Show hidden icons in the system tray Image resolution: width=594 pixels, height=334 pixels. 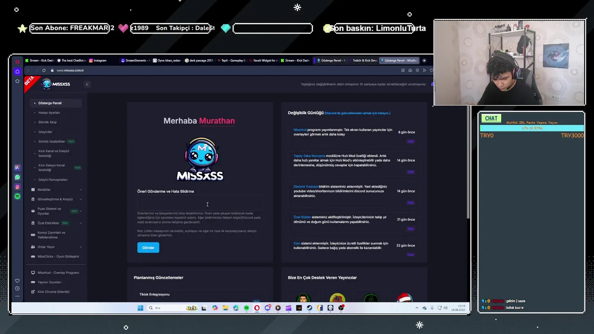417,308
